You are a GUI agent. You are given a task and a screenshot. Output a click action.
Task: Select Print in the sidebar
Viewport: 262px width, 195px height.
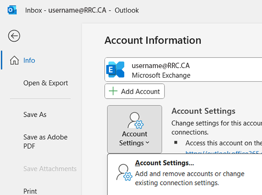30,191
